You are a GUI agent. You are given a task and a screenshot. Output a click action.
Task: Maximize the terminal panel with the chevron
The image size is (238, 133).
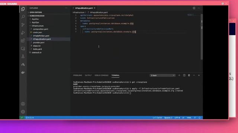194,75
